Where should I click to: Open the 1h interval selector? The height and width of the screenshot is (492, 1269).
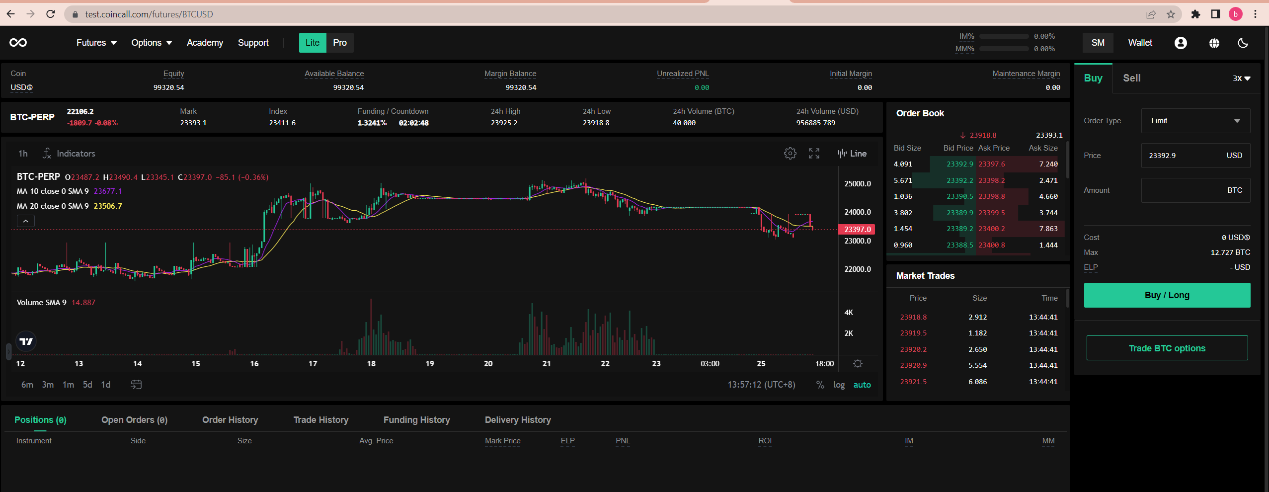tap(23, 154)
